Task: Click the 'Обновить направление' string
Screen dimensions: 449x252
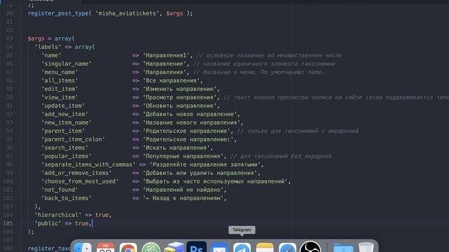Action: pyautogui.click(x=180, y=106)
